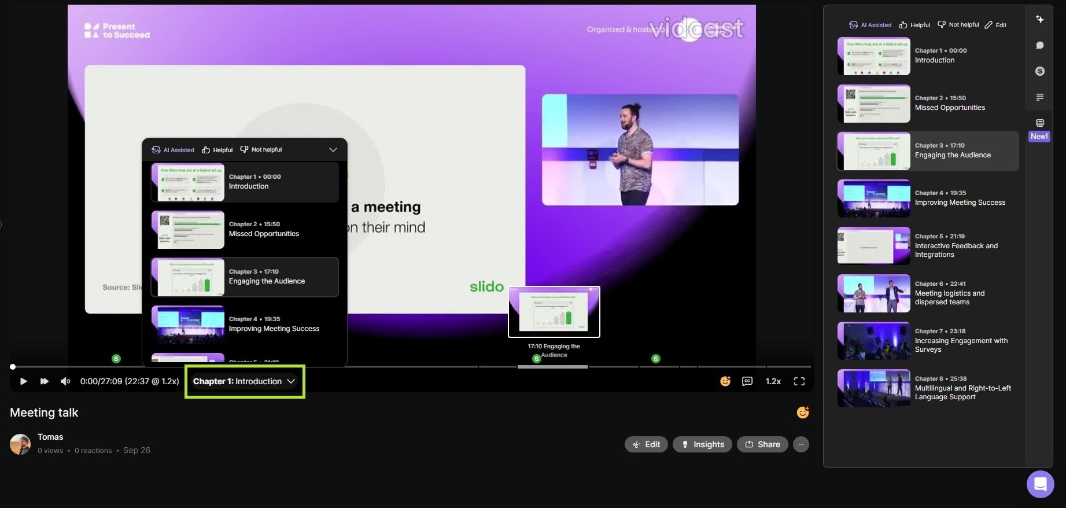The height and width of the screenshot is (508, 1066).
Task: Click the Chapter 3 thumbnail in the popup
Action: click(188, 277)
